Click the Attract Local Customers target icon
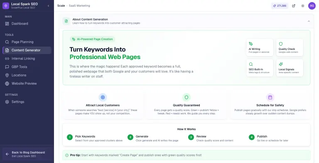319x163 pixels. [103, 97]
